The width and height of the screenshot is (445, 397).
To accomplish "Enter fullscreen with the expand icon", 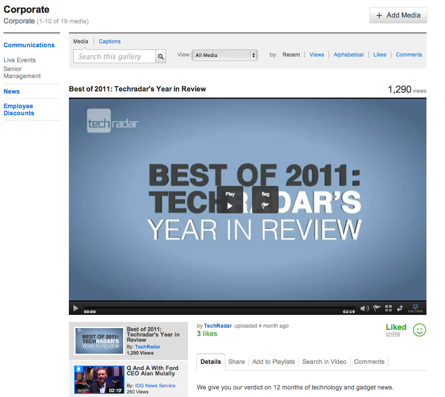I will pos(388,308).
